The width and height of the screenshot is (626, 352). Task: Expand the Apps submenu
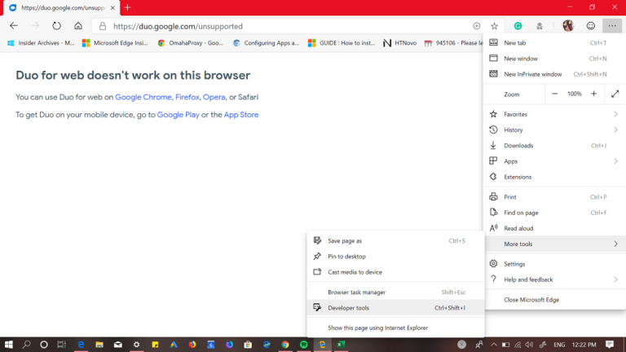point(554,161)
